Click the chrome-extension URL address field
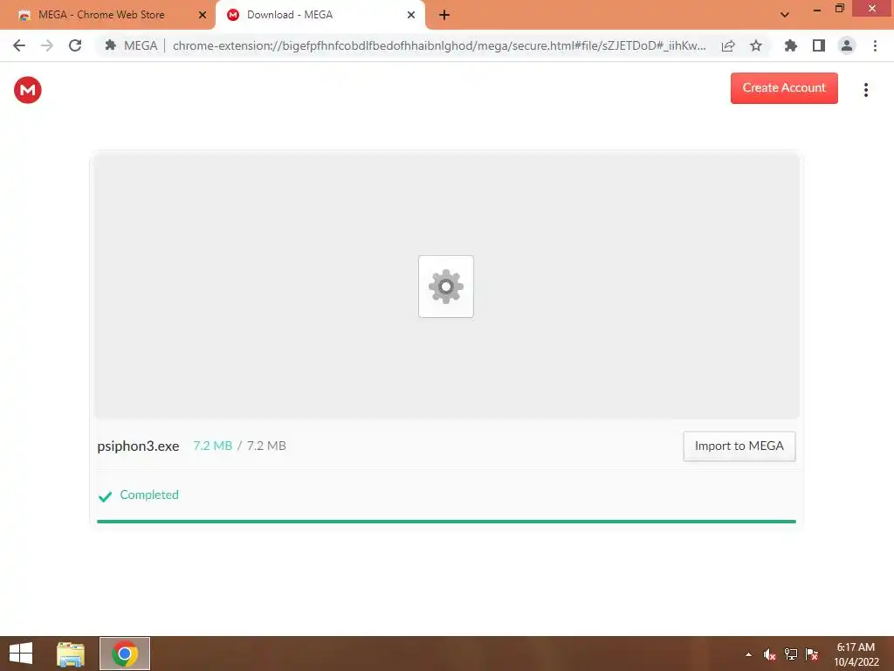The image size is (894, 671). click(440, 45)
